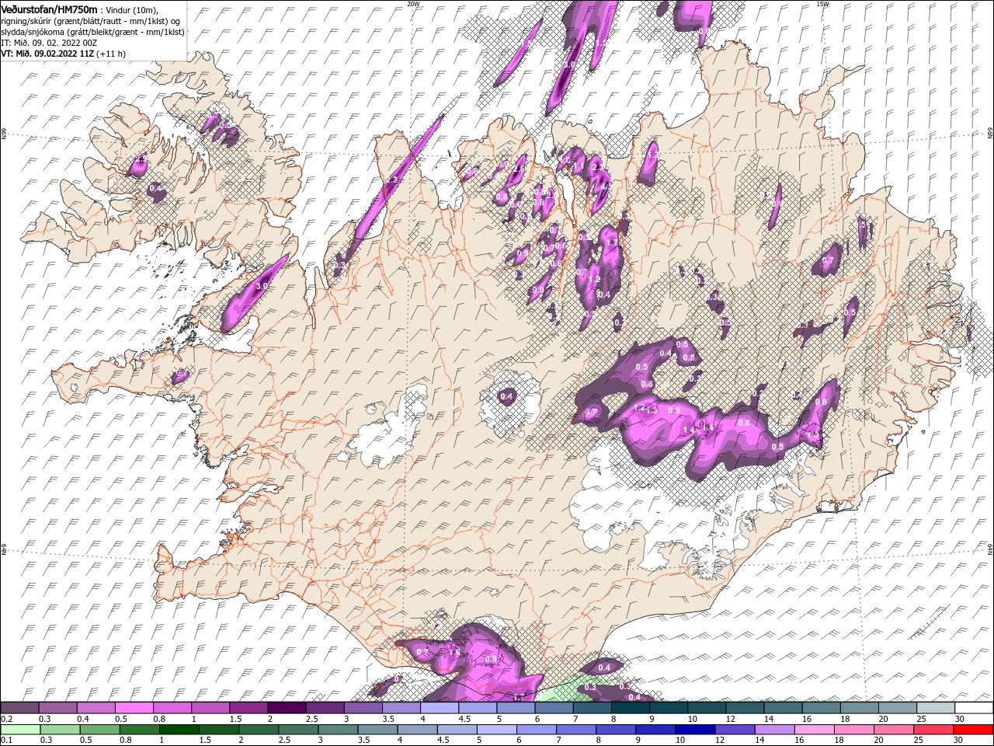Screen dimensions: 994x746
Task: Click the 1.4 snowfall value on the map
Action: 688,431
